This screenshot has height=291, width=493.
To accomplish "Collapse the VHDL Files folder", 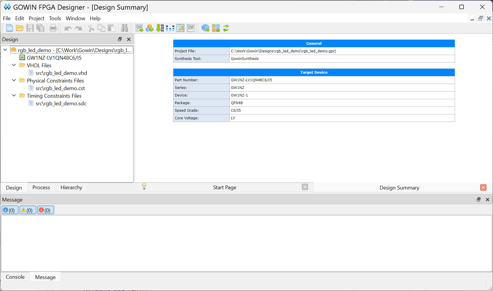I will tap(14, 65).
